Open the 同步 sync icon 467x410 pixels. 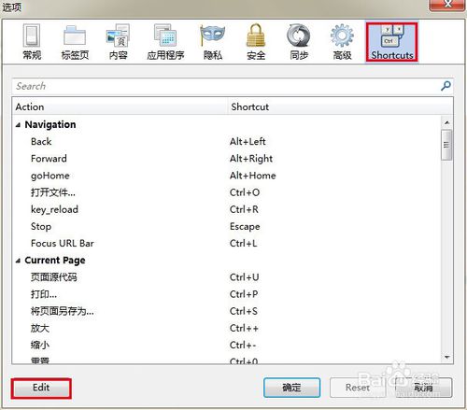pyautogui.click(x=299, y=42)
